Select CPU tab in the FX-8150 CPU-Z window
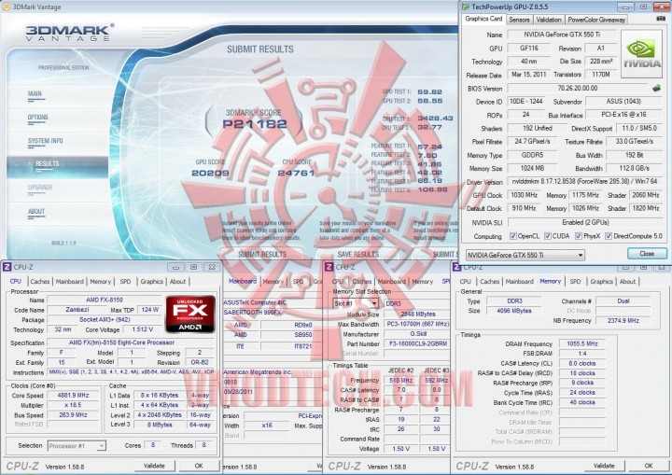 (x=16, y=281)
